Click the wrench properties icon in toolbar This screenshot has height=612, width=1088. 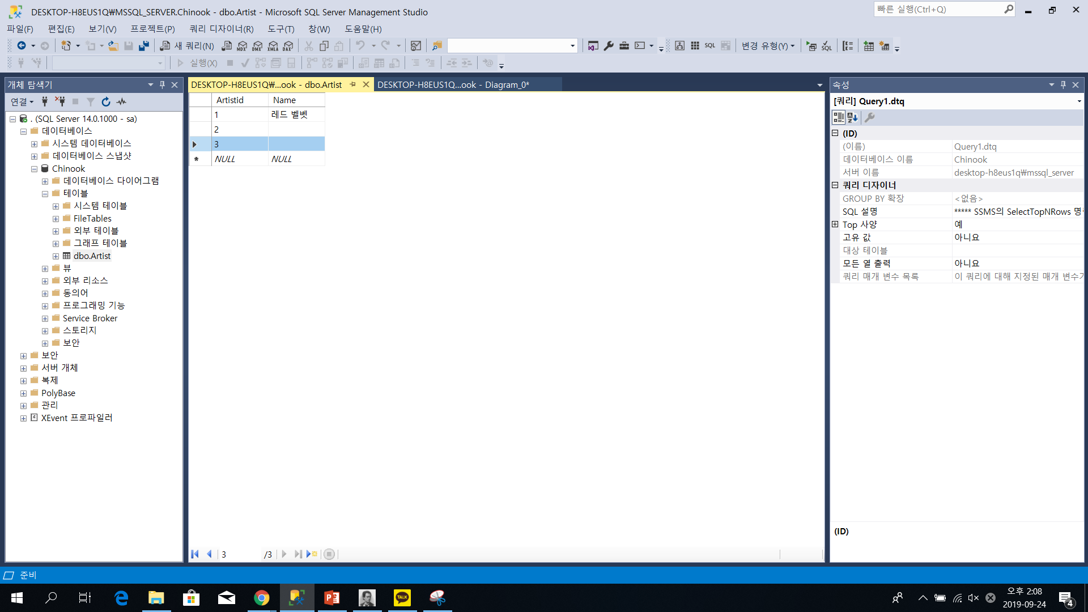(609, 46)
